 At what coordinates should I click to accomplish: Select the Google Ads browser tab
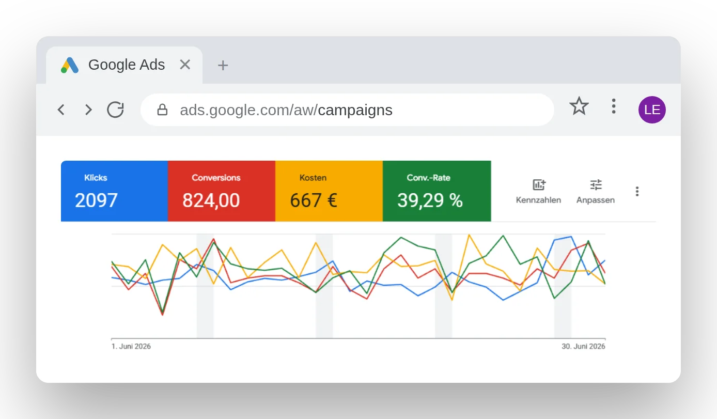click(x=124, y=65)
